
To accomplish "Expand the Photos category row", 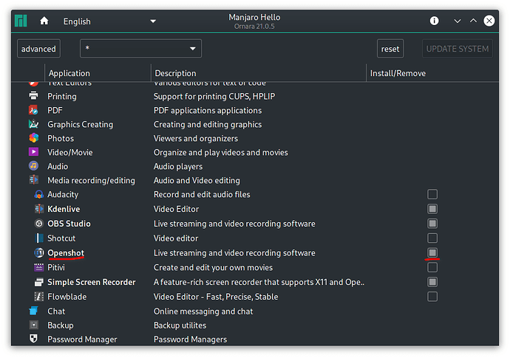I will tap(255, 138).
